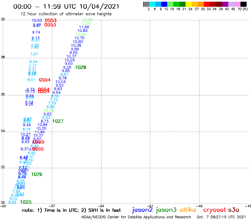Click the "-51" longitude axis label

pos(150,206)
